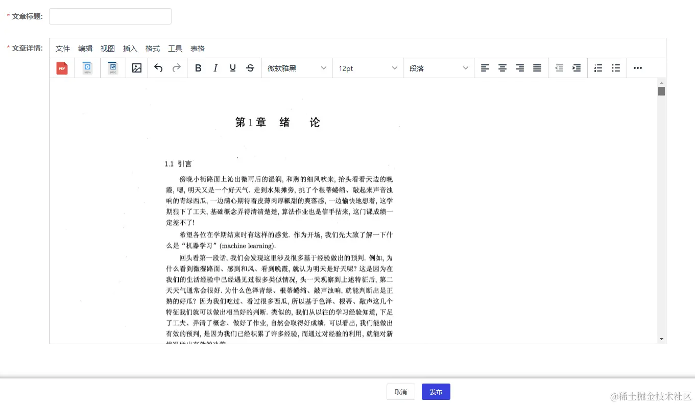
Task: Open the insert image tool
Action: pyautogui.click(x=137, y=68)
